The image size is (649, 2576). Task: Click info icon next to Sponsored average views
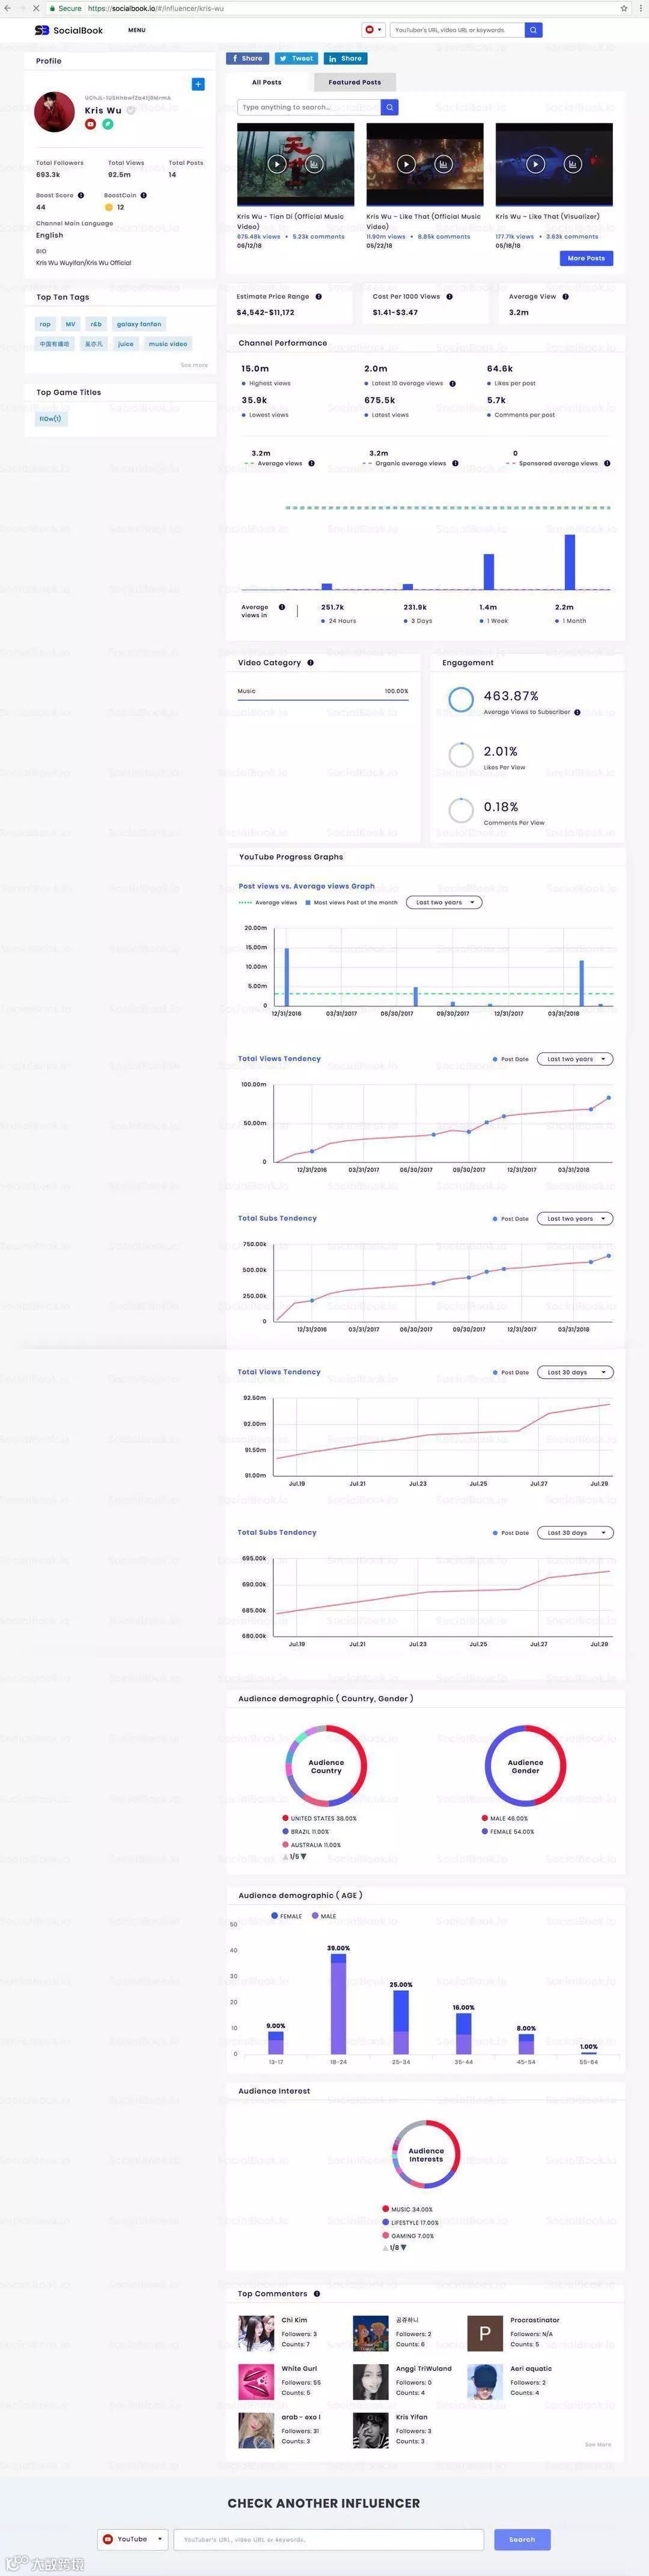(x=607, y=463)
